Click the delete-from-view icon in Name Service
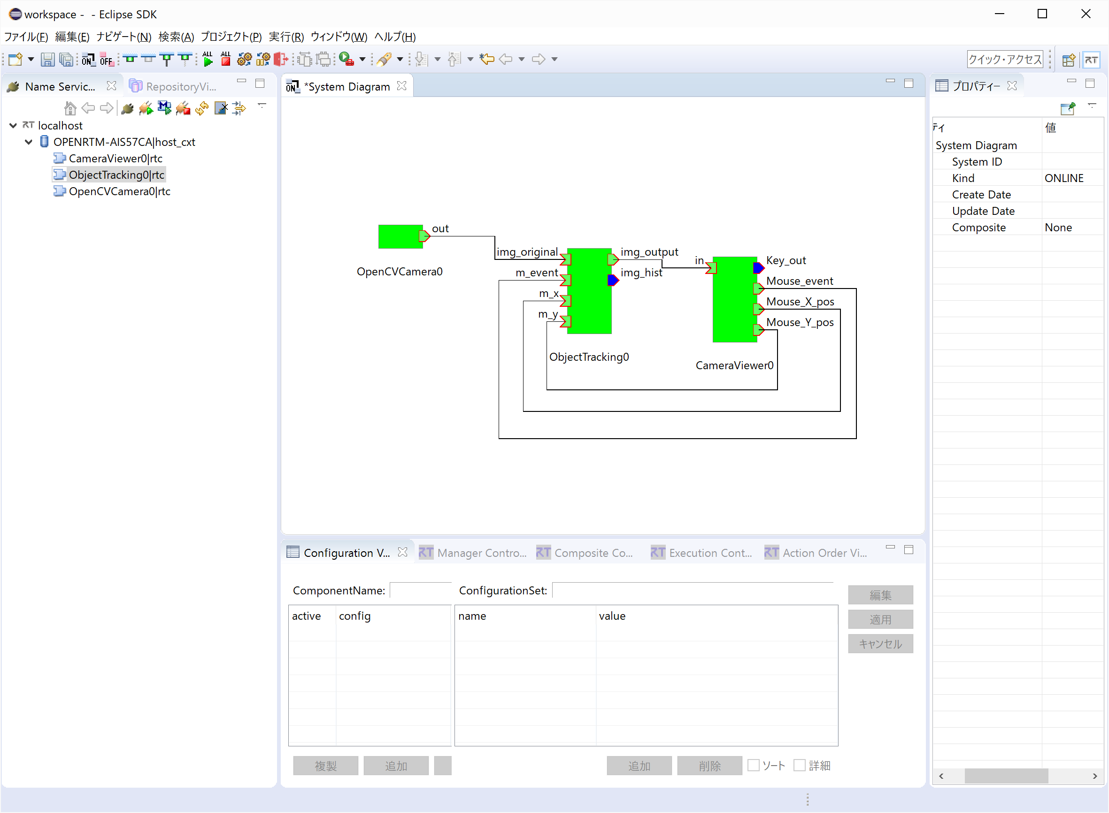Viewport: 1109px width, 813px height. point(221,108)
